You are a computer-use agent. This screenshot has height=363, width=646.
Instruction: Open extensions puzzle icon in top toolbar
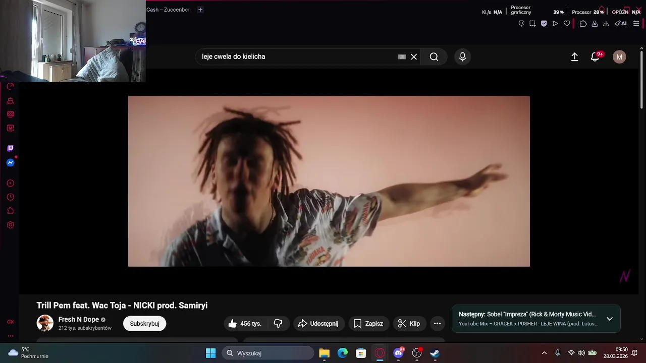pyautogui.click(x=583, y=23)
